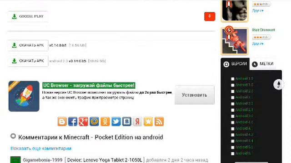Open the UC Browser rocket ad thumbnail
This screenshot has width=291, height=163.
[24, 96]
